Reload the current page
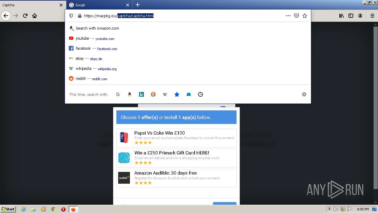 pyautogui.click(x=25, y=16)
